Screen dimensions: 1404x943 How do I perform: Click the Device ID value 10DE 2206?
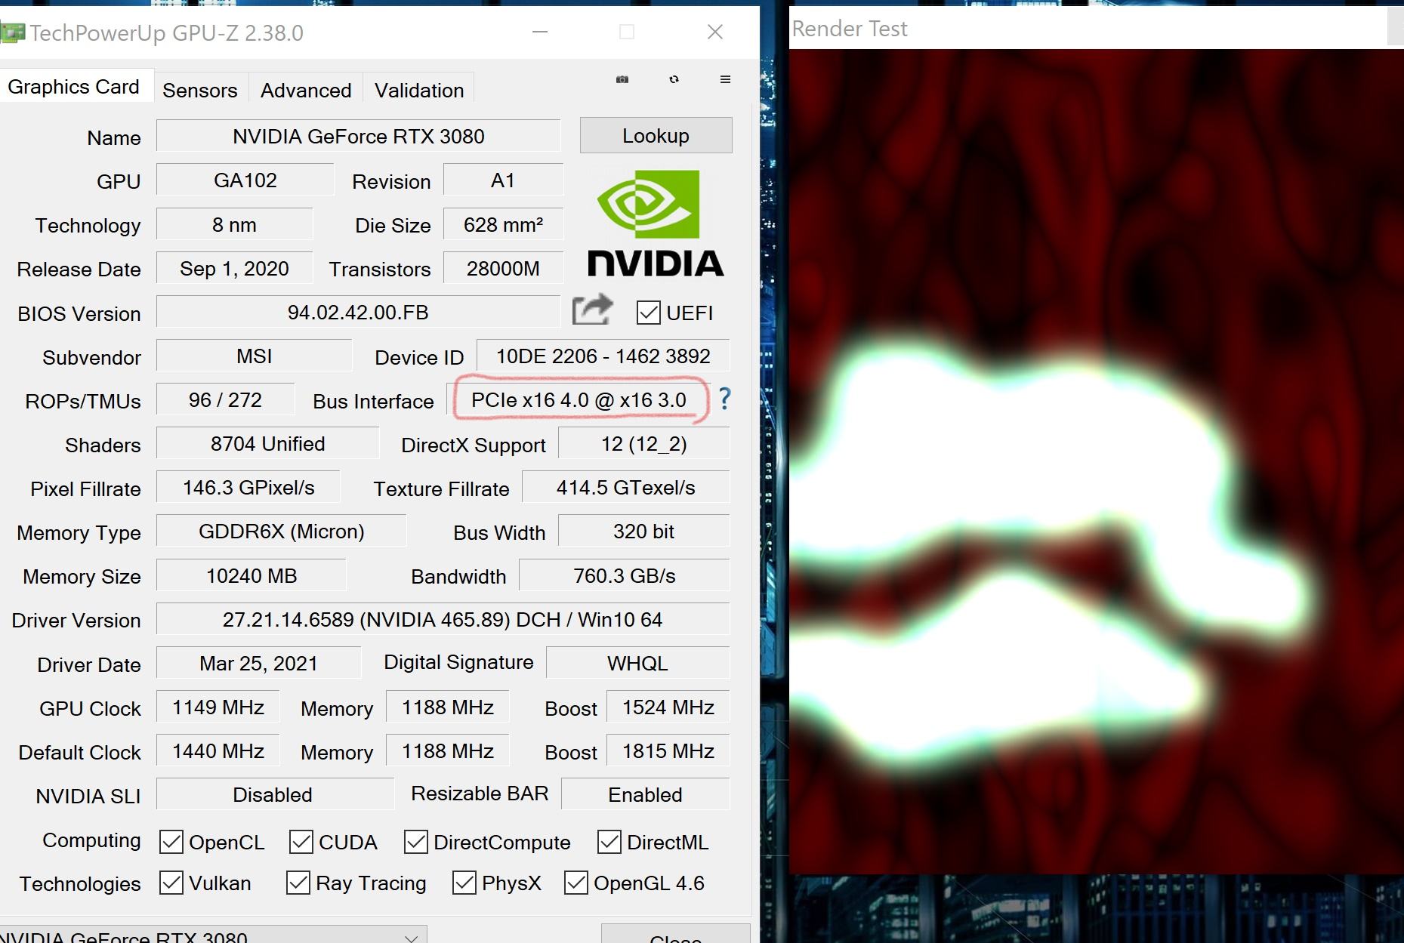pyautogui.click(x=603, y=356)
